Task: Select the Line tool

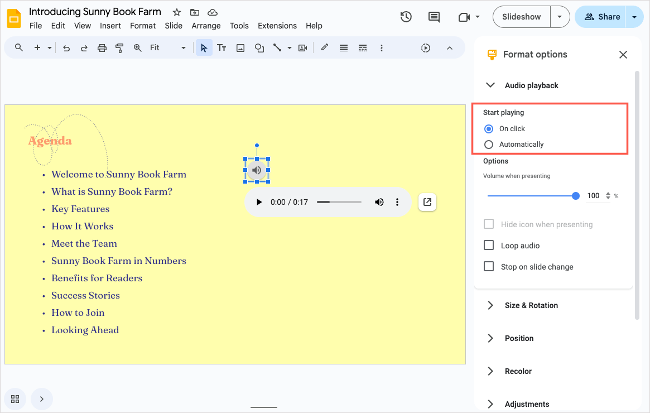Action: (277, 47)
